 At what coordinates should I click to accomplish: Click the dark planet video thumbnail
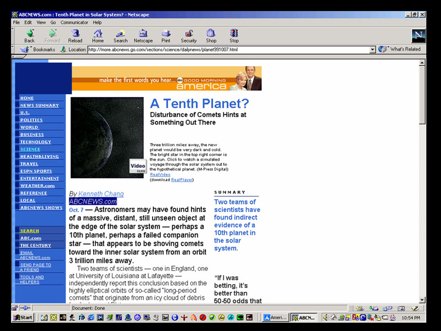coord(107,137)
